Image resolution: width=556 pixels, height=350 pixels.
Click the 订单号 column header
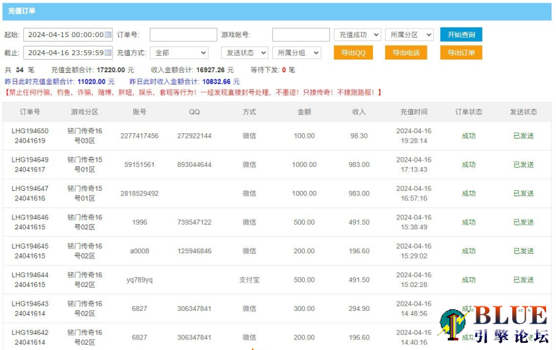(30, 112)
